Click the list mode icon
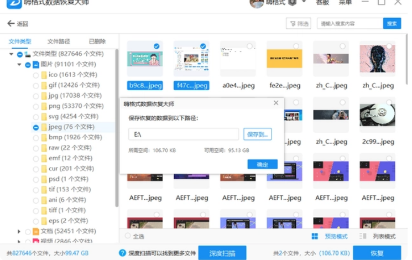 [x=363, y=236]
